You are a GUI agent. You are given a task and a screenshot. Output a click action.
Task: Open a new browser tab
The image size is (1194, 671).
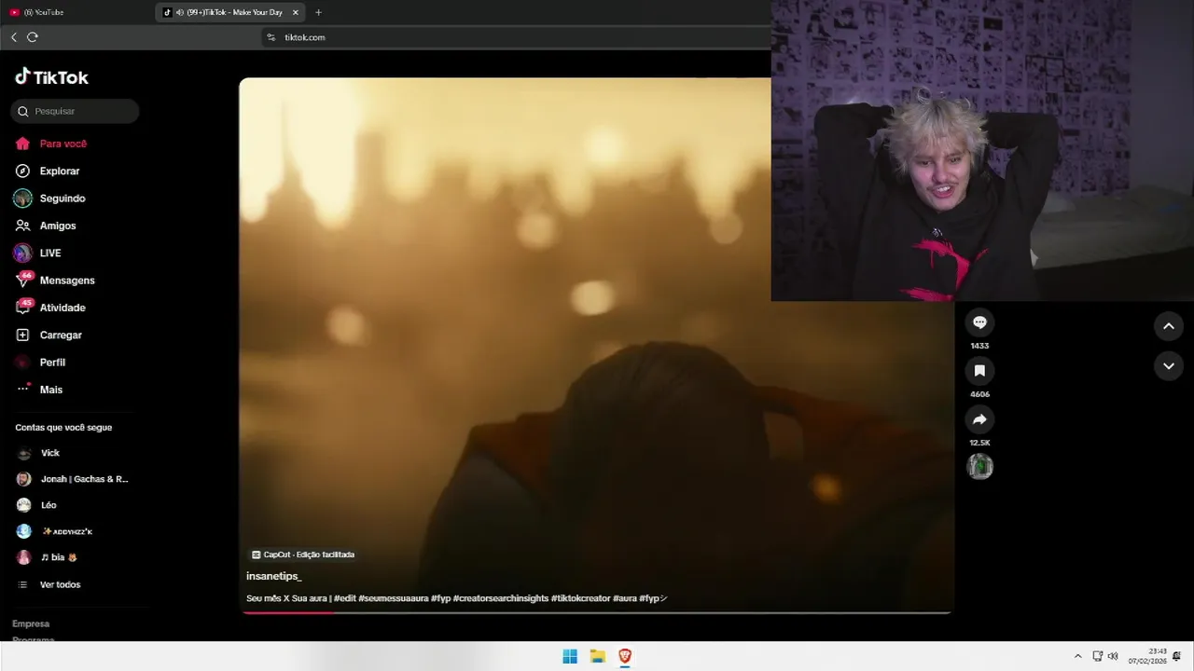click(318, 12)
